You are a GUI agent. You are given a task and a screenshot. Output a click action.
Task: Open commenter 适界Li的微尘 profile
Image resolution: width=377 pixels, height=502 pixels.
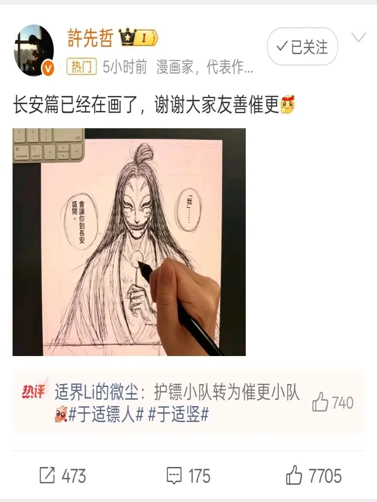96,392
